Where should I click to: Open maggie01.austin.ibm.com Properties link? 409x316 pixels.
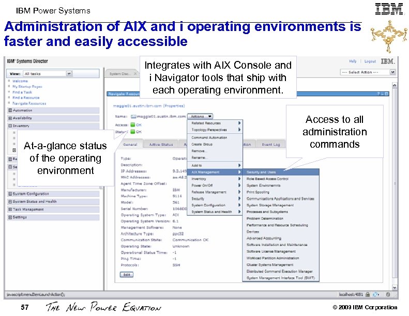coord(149,106)
